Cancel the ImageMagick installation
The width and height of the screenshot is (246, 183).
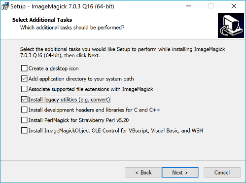222,172
